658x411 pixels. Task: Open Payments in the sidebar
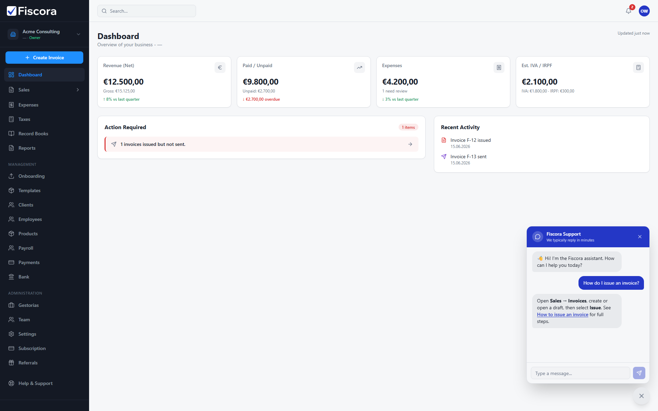tap(44, 262)
